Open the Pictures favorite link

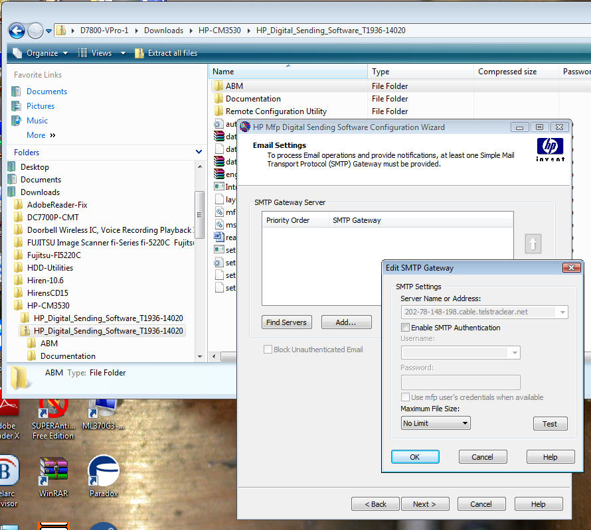tap(40, 106)
